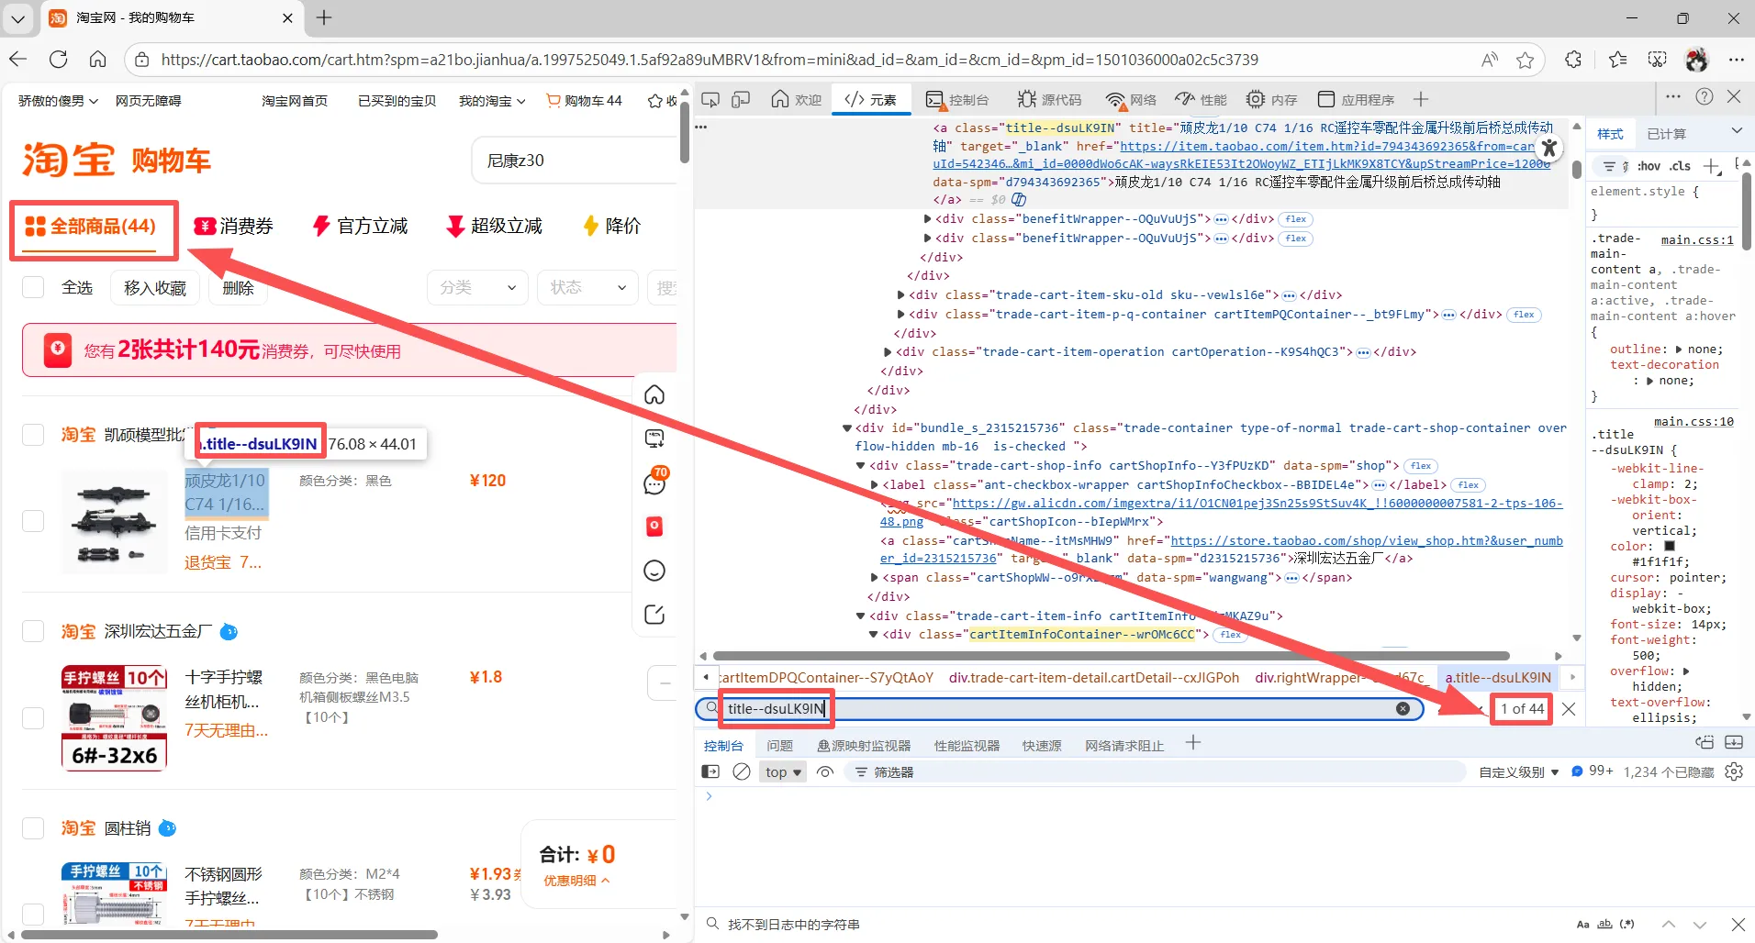Screen dimensions: 1755x943
Task: Open console settings gear icon
Action: tap(1733, 771)
